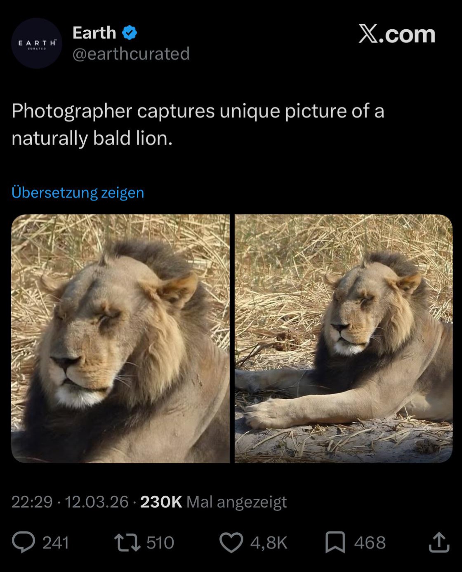Open the share menu icon

pos(439,542)
